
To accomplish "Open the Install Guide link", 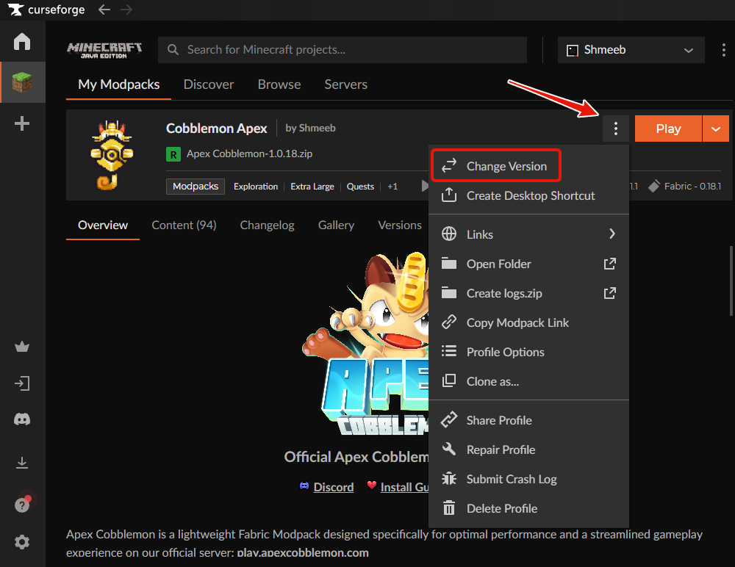I will pos(404,488).
